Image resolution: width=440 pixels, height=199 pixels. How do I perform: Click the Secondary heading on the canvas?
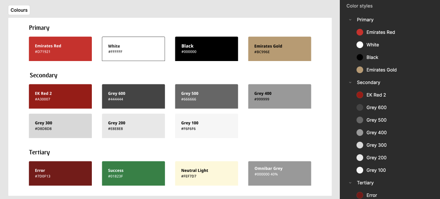point(43,75)
